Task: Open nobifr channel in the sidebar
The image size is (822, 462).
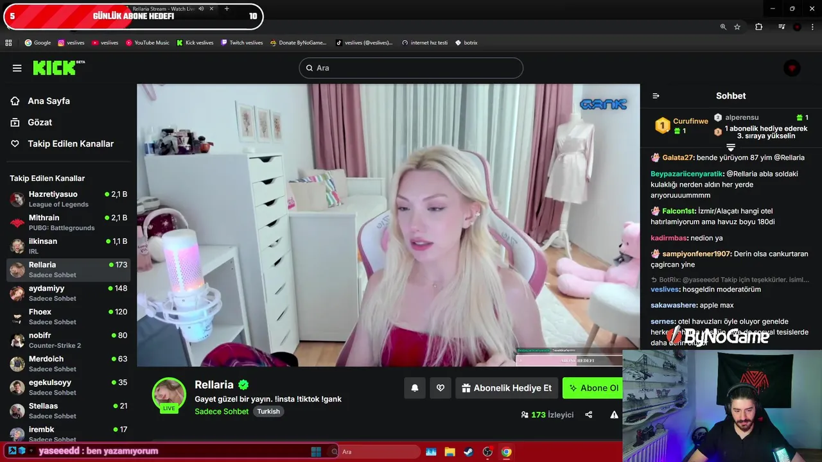Action: 69,340
